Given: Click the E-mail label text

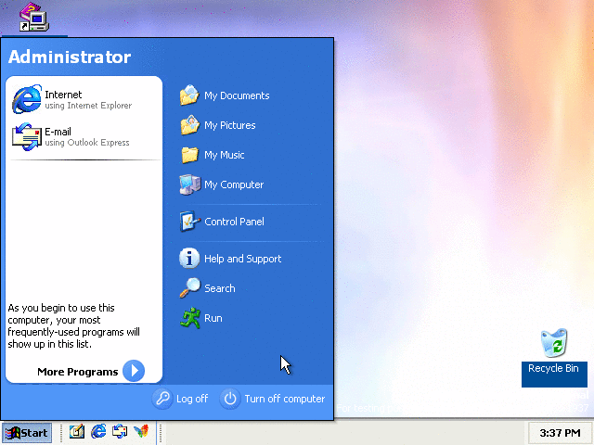Looking at the screenshot, I should [58, 132].
